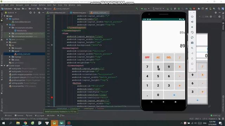Click the emulator sidebar home circle
The image size is (225, 126).
click(x=192, y=58)
